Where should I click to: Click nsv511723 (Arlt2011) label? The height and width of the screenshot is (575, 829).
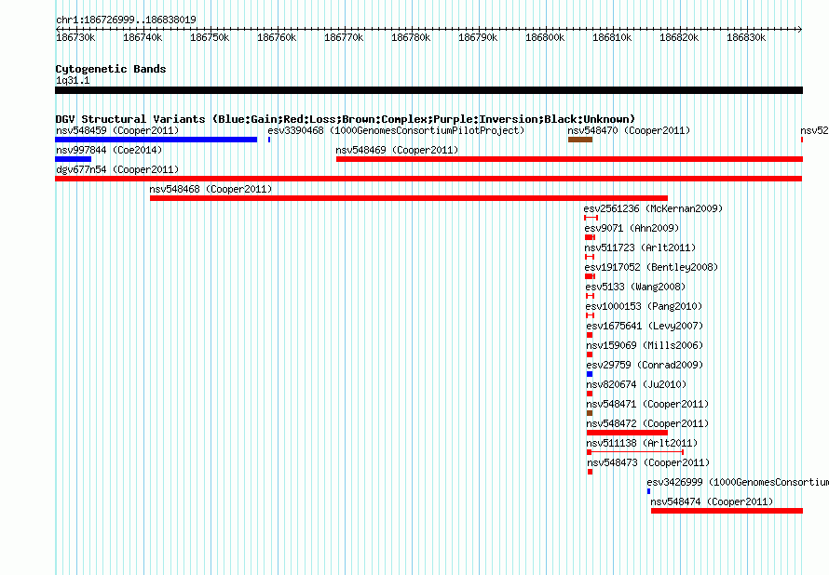coord(640,247)
